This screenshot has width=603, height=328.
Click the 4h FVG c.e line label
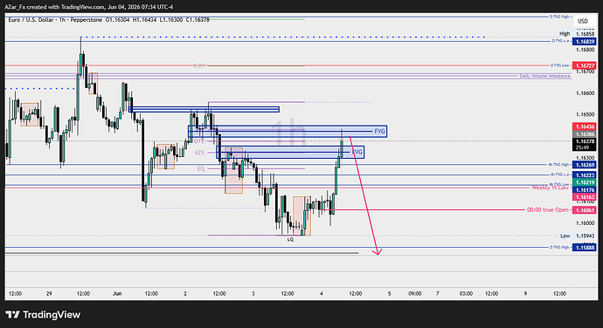tap(559, 174)
